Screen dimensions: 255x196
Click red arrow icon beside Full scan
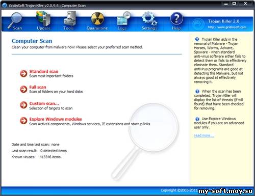23,89
